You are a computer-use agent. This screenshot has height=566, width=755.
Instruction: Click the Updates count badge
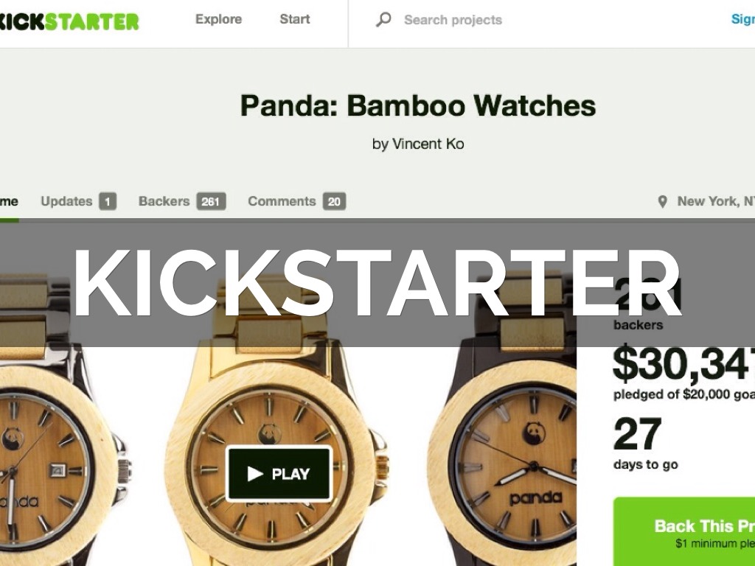(x=108, y=202)
